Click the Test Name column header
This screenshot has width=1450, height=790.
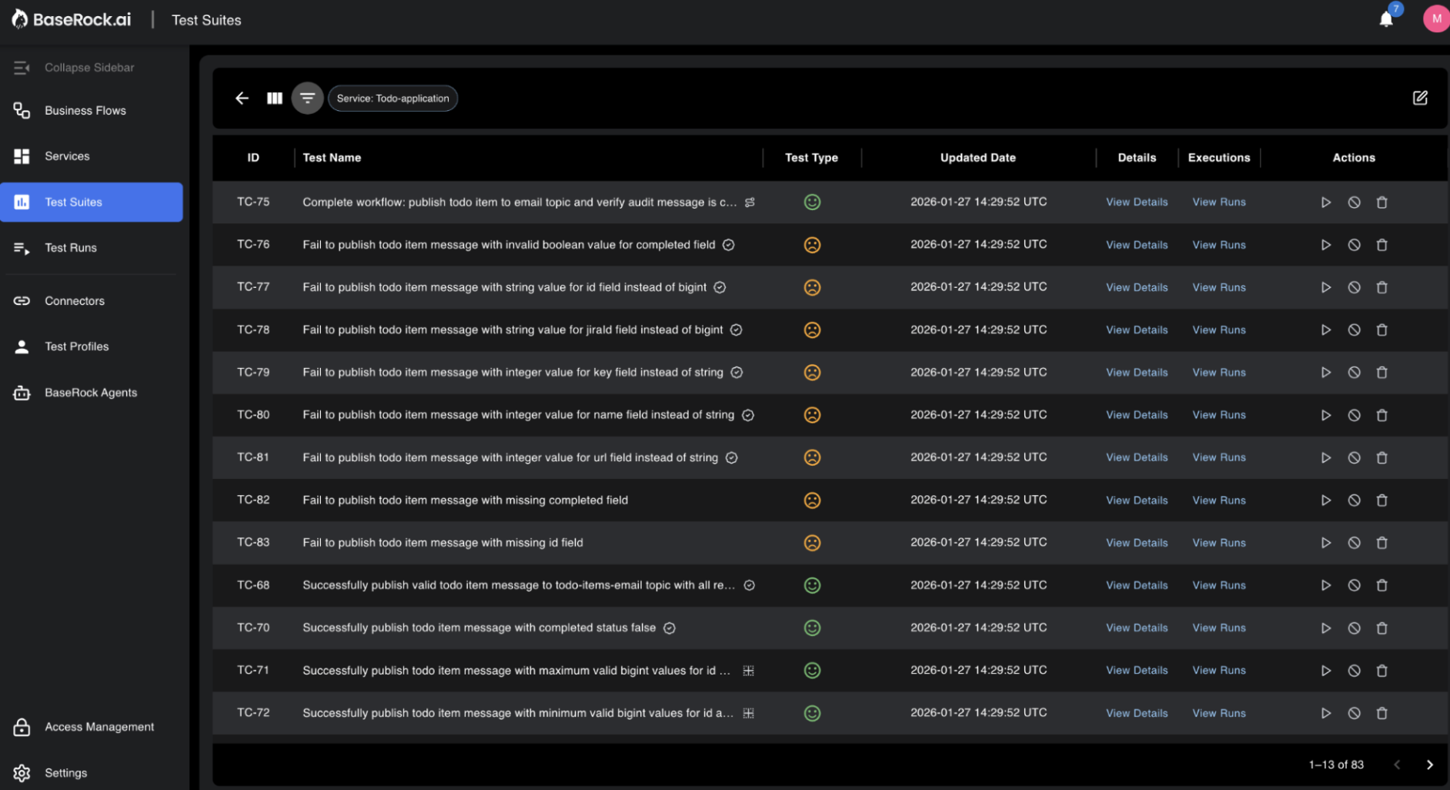tap(332, 158)
